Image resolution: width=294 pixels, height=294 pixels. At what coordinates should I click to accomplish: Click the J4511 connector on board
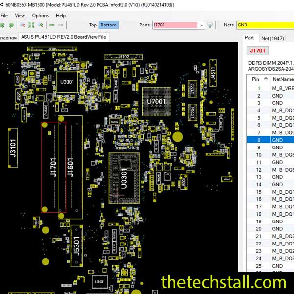(x=213, y=73)
